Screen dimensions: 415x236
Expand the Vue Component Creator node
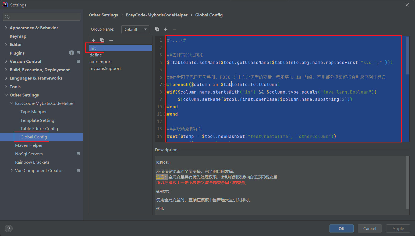coord(12,170)
